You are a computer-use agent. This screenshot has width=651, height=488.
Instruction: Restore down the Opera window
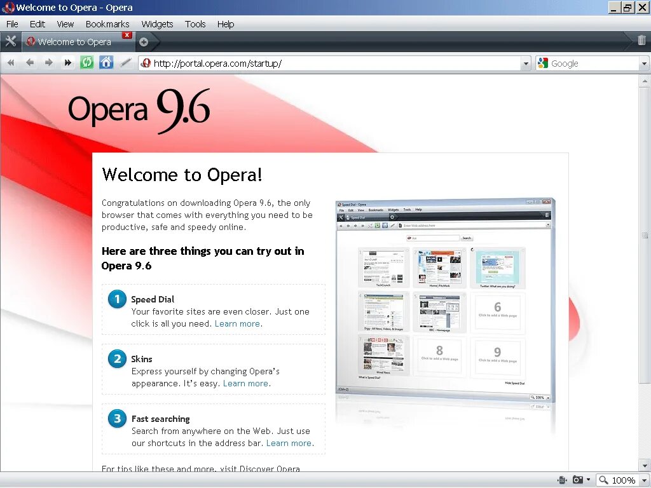point(627,8)
